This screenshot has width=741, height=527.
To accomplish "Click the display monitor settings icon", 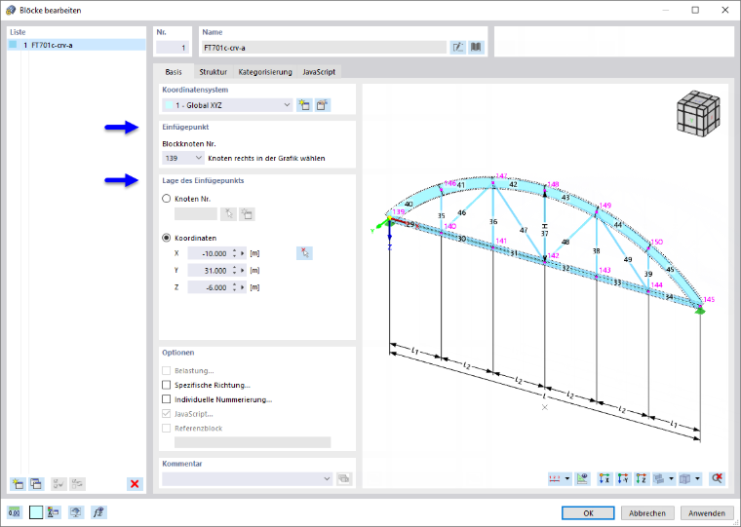I will [x=76, y=512].
